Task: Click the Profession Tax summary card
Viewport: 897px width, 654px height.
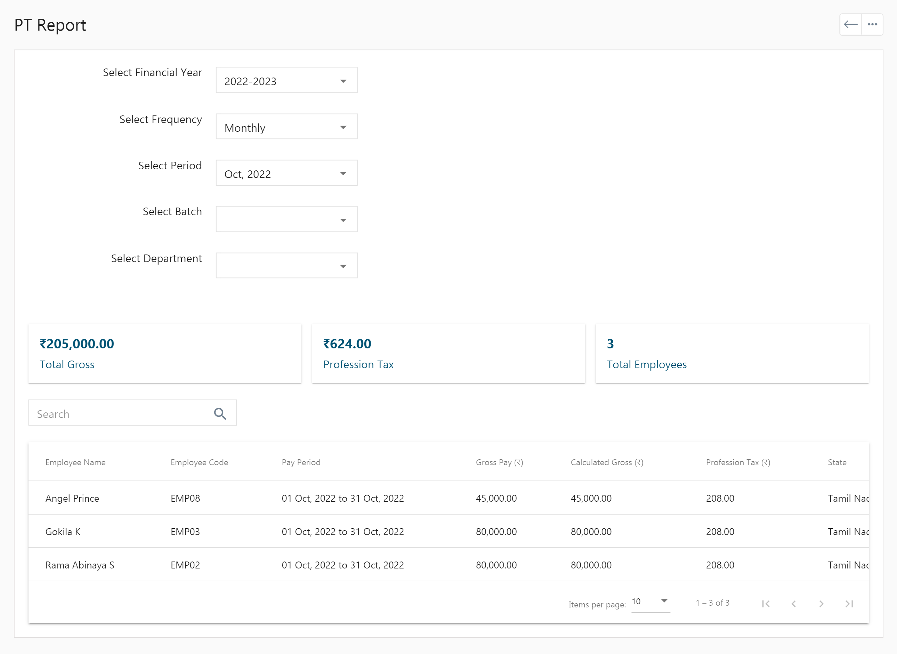Action: click(x=448, y=354)
